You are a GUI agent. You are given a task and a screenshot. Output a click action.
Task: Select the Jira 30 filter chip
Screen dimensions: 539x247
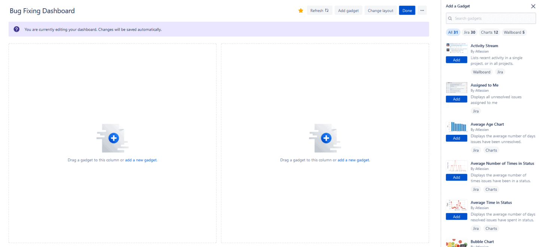coord(469,32)
